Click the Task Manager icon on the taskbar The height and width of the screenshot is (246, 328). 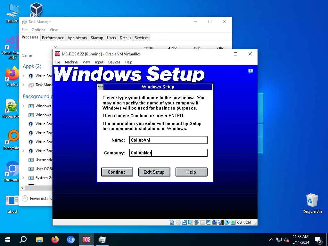(102, 240)
